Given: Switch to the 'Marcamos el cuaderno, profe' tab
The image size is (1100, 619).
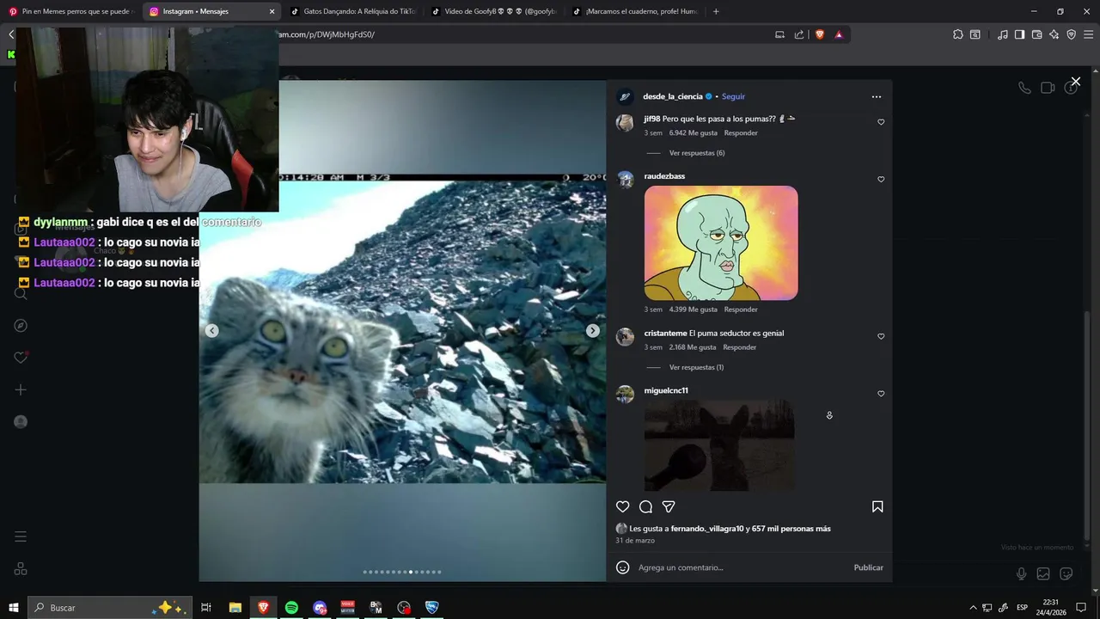Looking at the screenshot, I should (634, 11).
